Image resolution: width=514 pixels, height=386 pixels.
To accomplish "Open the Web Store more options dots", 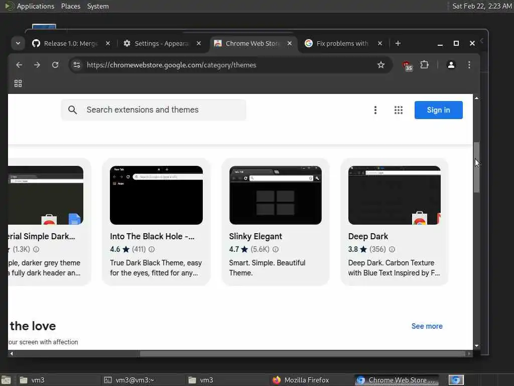I will [375, 110].
